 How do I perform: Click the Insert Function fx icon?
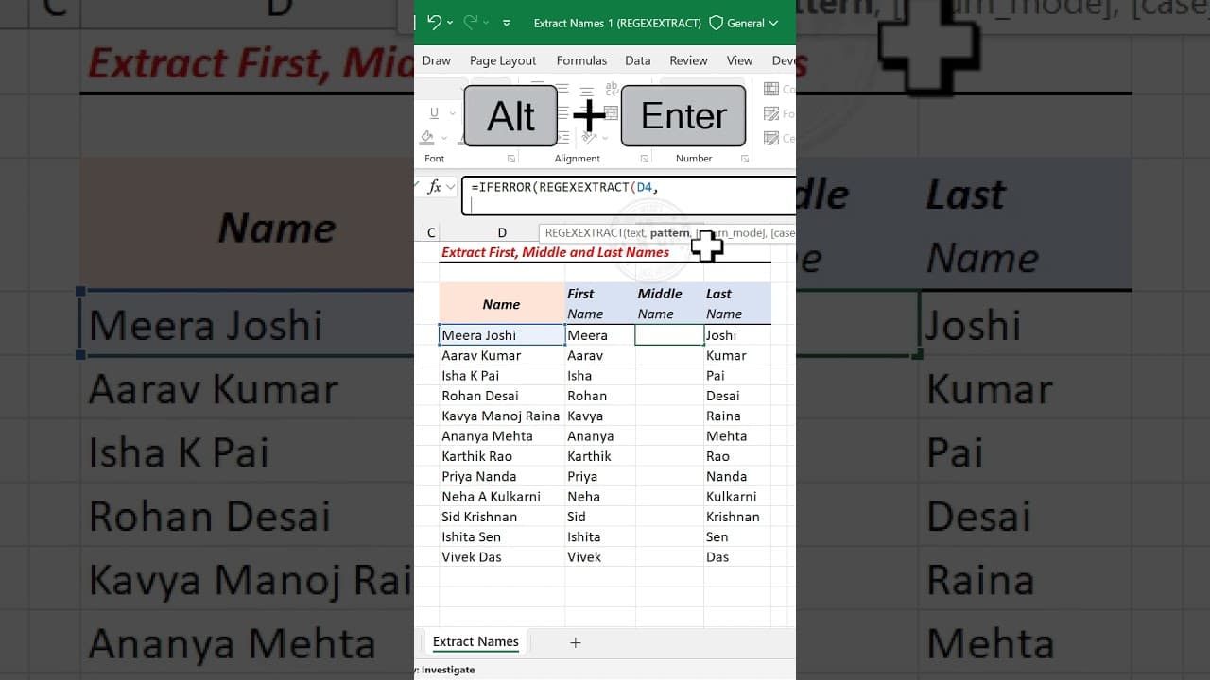click(x=436, y=187)
